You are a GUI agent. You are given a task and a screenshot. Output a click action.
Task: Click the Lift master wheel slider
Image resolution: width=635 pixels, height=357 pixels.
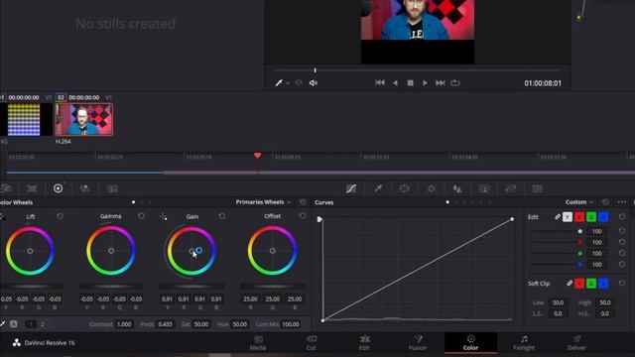[x=31, y=287]
